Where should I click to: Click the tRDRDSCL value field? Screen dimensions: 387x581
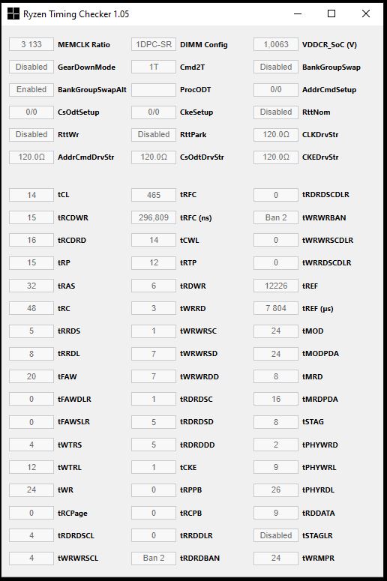(x=31, y=535)
